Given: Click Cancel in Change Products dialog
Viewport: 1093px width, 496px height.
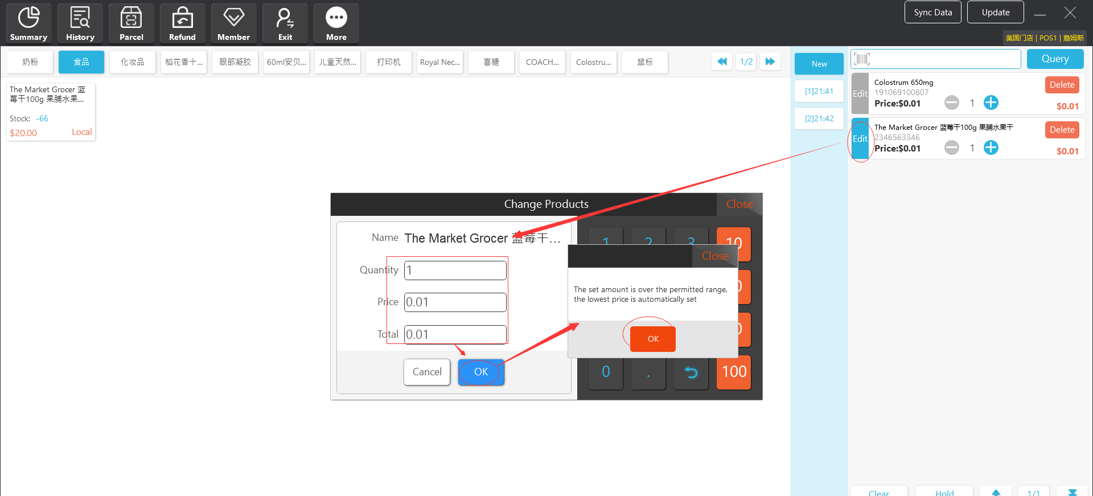Looking at the screenshot, I should 426,372.
